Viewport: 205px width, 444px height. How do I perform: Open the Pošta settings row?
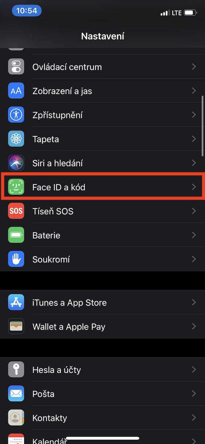click(102, 394)
